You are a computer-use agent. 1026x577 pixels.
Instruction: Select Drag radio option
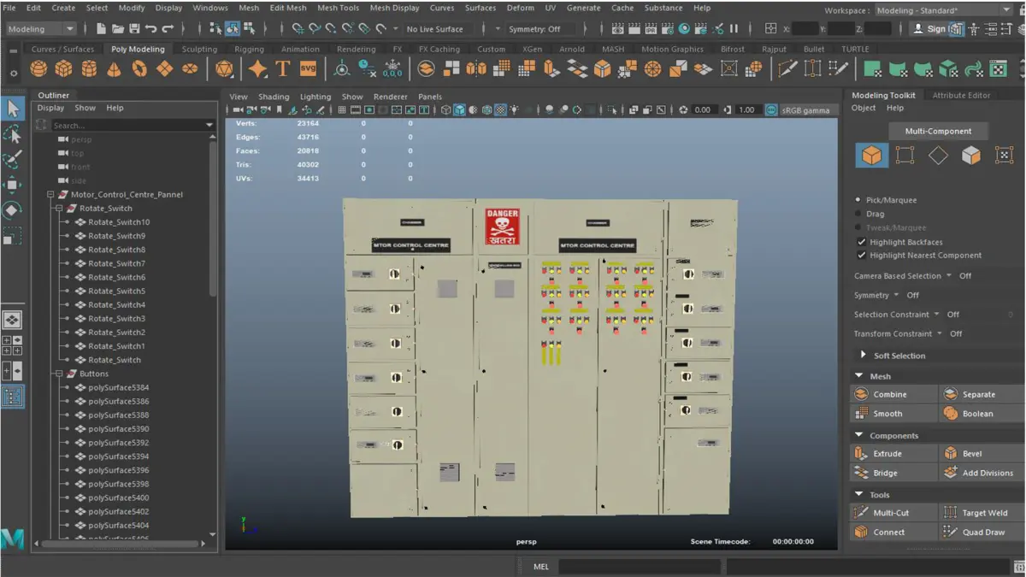coord(858,214)
